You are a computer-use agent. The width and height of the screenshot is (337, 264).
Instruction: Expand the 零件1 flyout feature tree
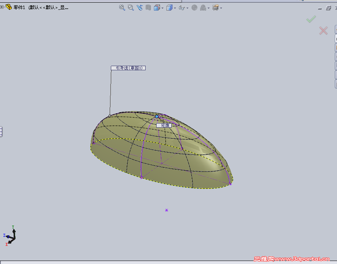tap(2, 7)
